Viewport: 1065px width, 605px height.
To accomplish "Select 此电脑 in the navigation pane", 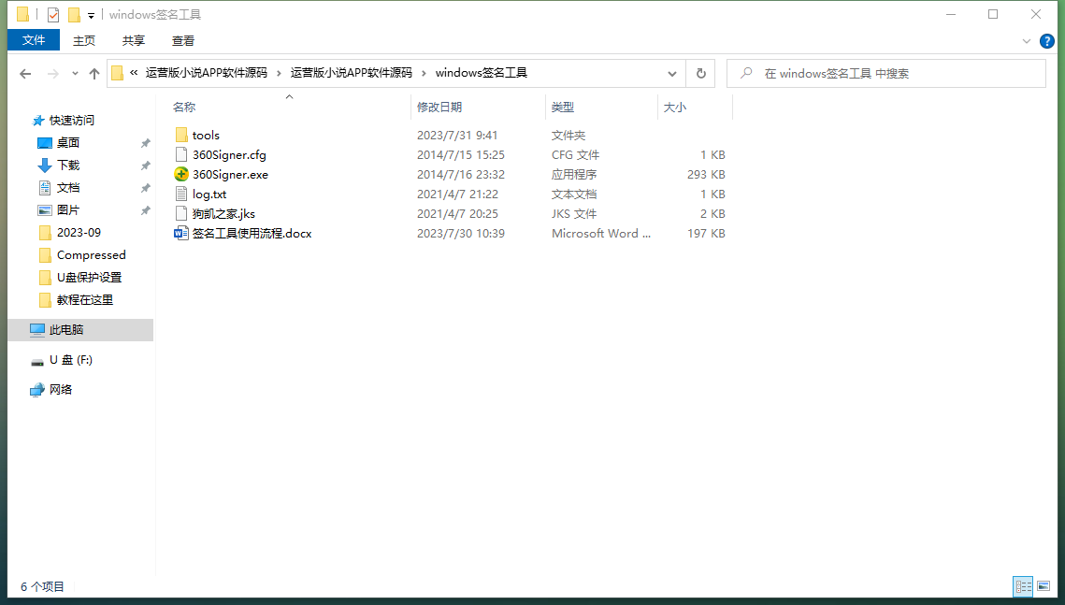I will (x=65, y=329).
